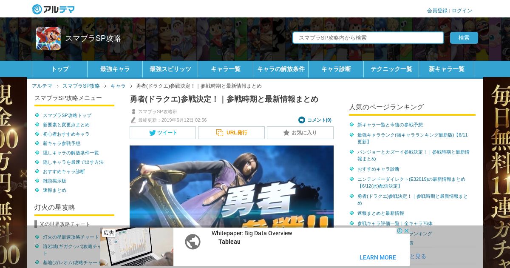Click the URL発行 button
The width and height of the screenshot is (510, 268).
coord(231,133)
